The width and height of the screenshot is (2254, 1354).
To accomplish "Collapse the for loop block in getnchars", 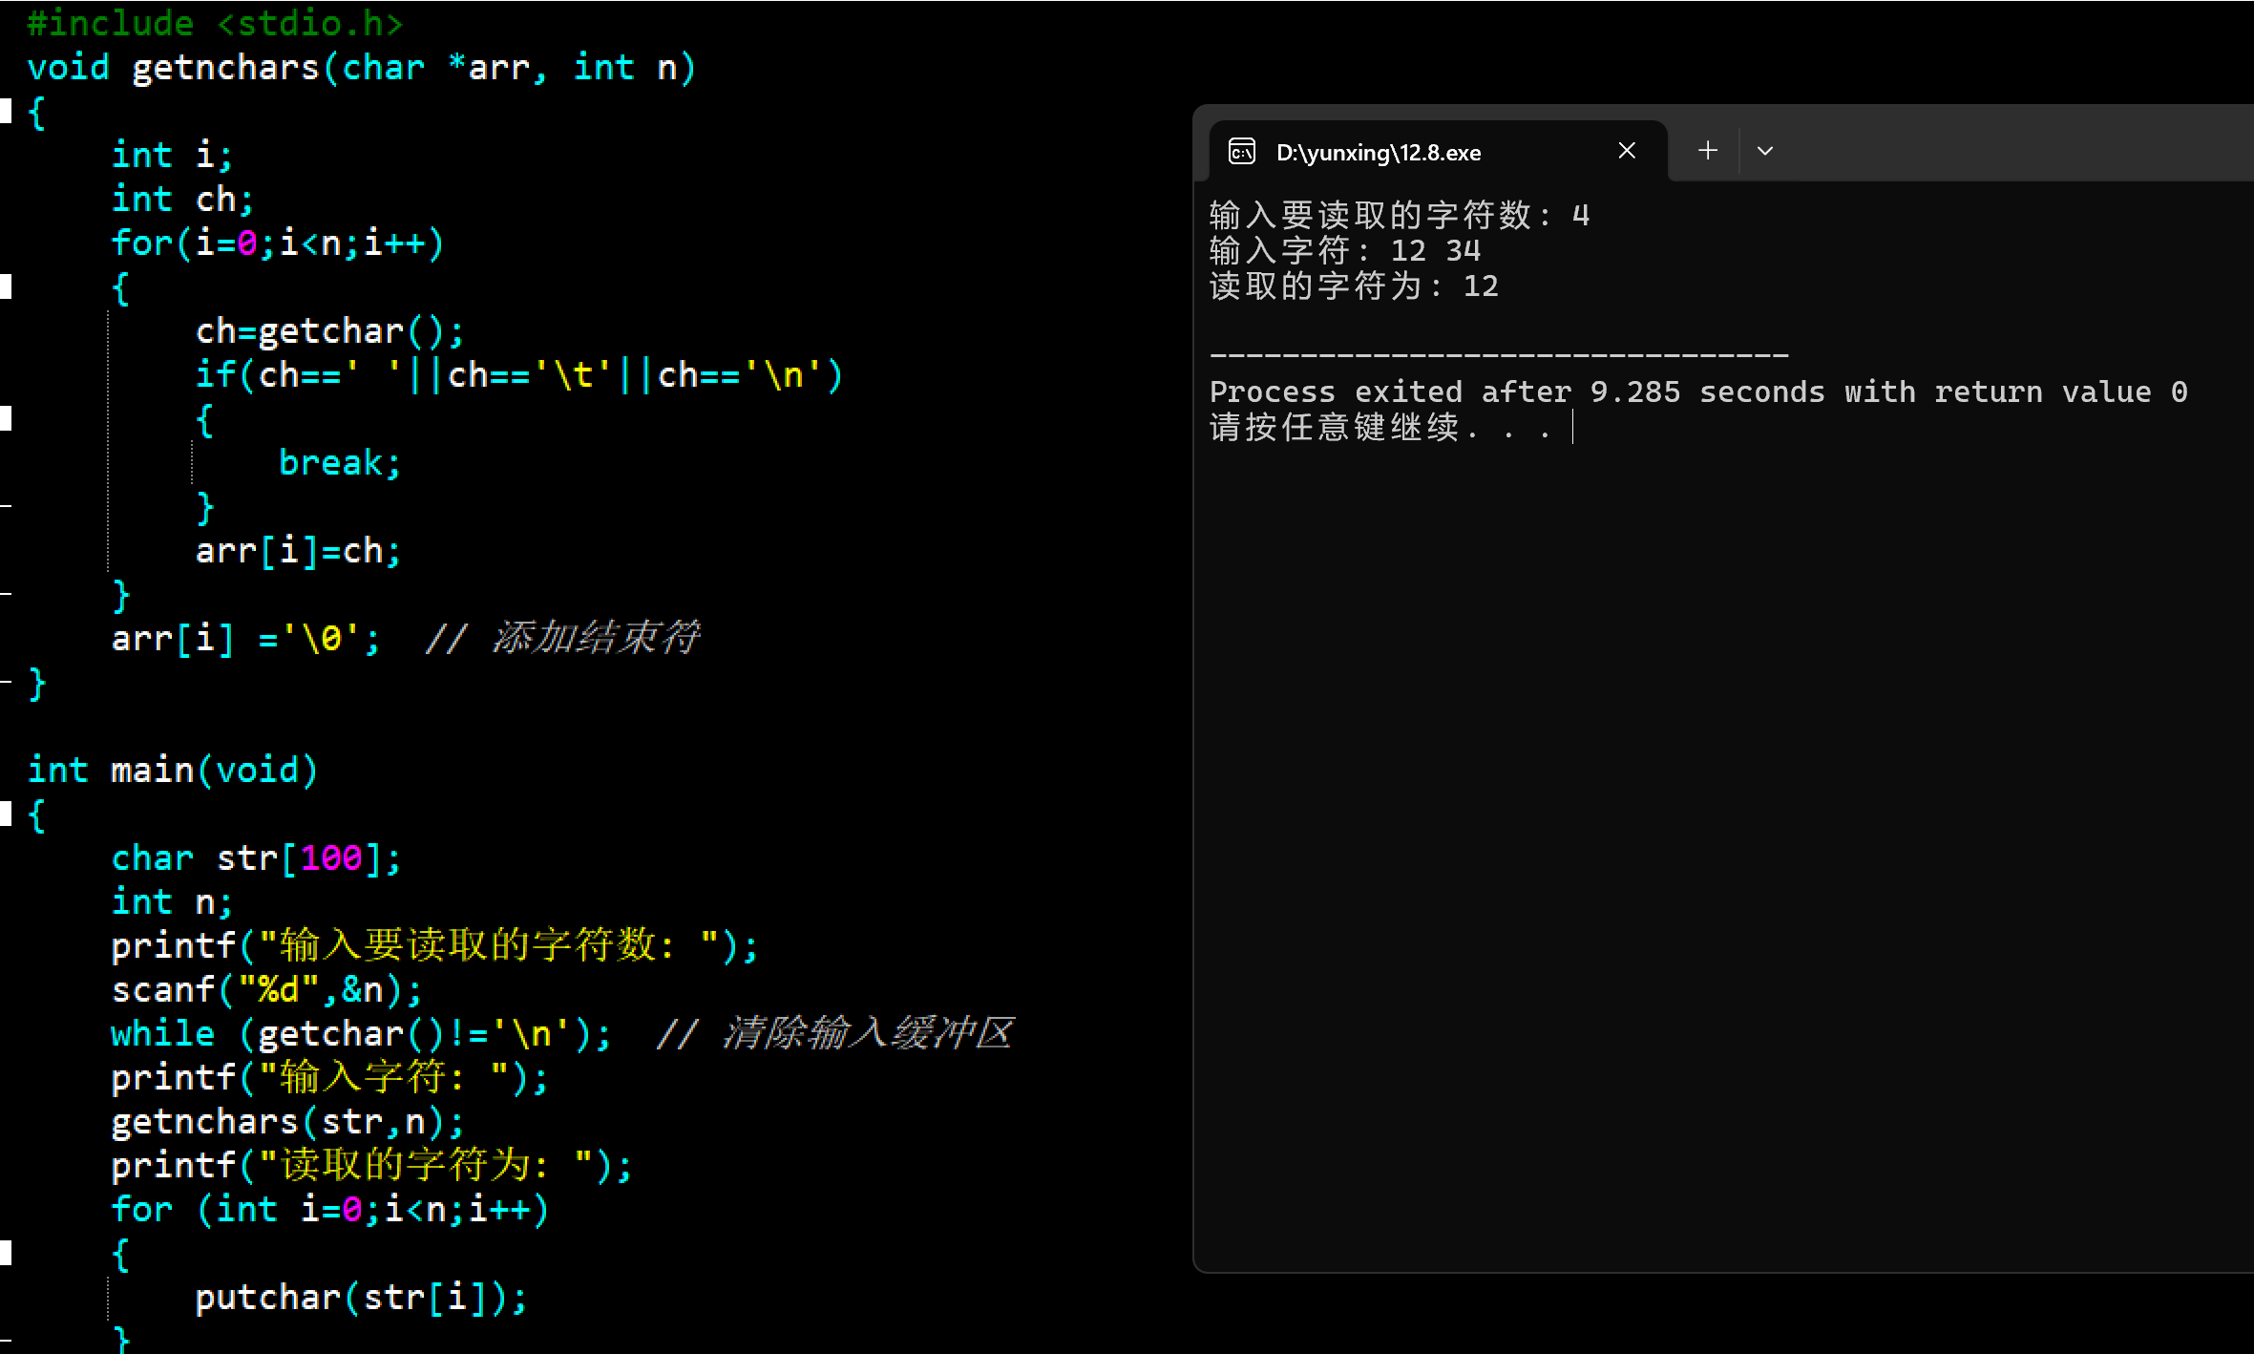I will coord(7,286).
